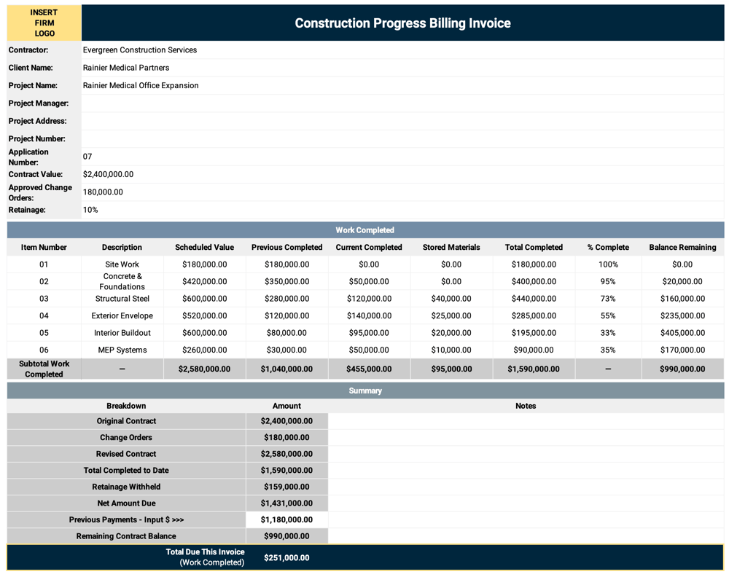Screen dimensions: 729x577
Task: Click subtotal current completed $455,000.00
Action: pyautogui.click(x=369, y=369)
